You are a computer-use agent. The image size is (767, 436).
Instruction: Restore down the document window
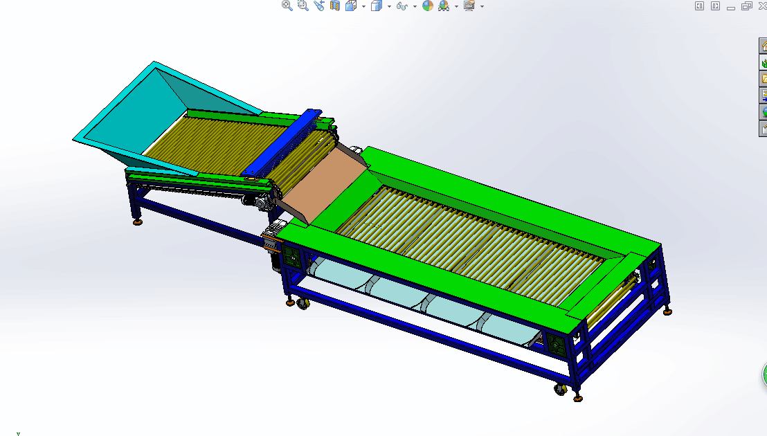[x=746, y=6]
